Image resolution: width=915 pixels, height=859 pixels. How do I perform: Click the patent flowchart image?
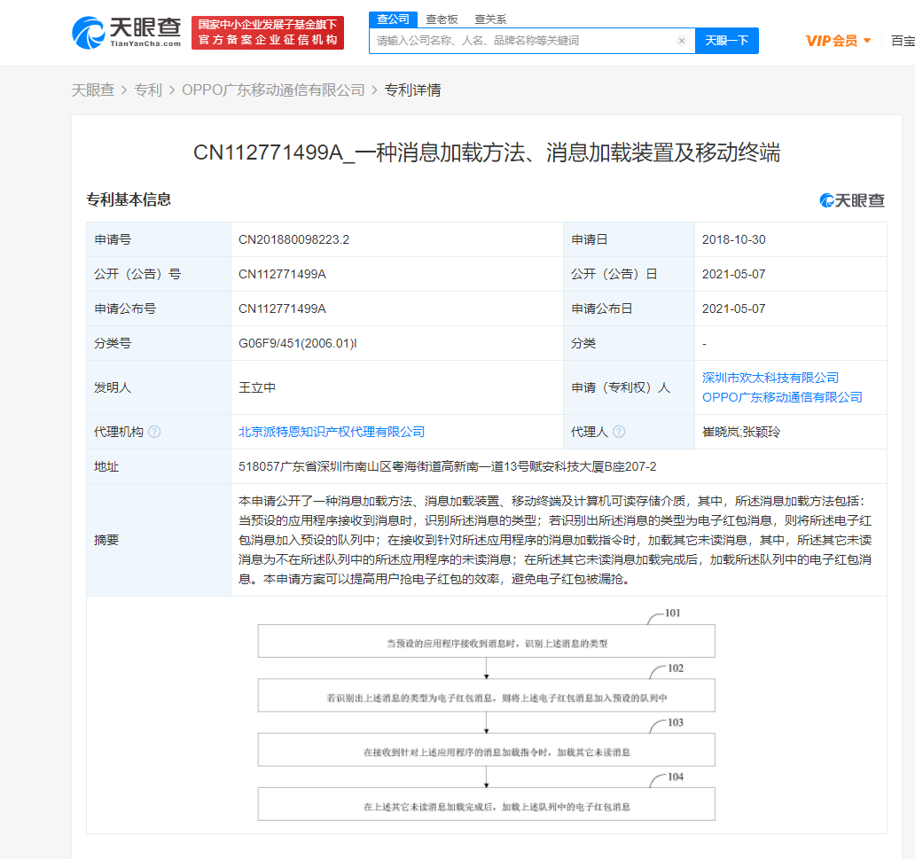coord(486,715)
